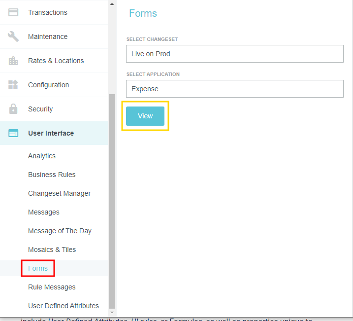Open User Defined Attributes
Image resolution: width=353 pixels, height=321 pixels.
pyautogui.click(x=63, y=306)
